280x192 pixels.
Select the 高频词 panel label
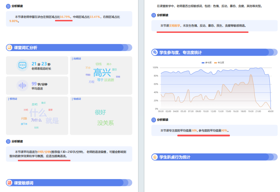pos(77,58)
